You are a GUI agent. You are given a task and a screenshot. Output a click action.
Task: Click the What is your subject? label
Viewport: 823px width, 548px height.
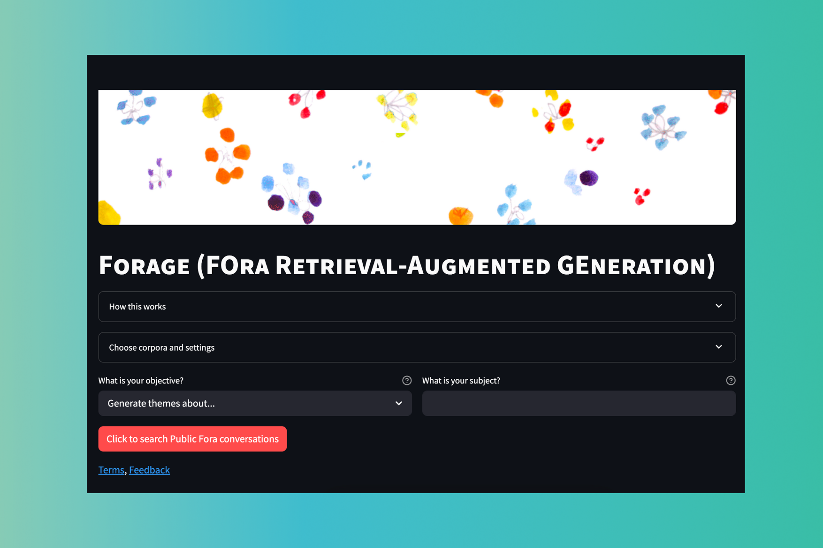[x=461, y=381]
